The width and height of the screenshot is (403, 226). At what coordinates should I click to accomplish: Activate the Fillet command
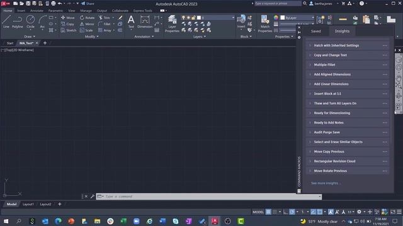[x=105, y=24]
